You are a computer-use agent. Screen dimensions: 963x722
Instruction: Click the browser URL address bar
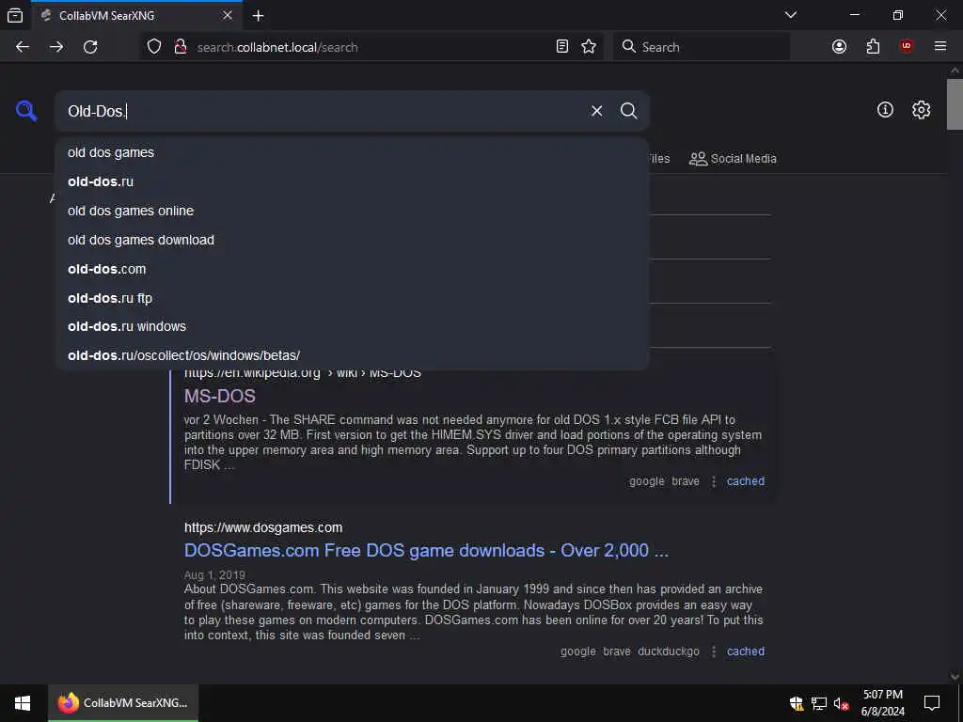371,47
